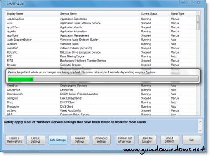Viewport: 210px width, 156px height.
Task: Click description box scroll down arrow
Action: pyautogui.click(x=200, y=131)
